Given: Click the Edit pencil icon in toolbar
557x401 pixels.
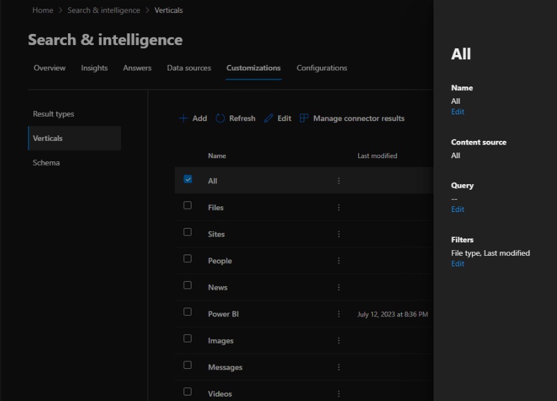Looking at the screenshot, I should click(269, 119).
